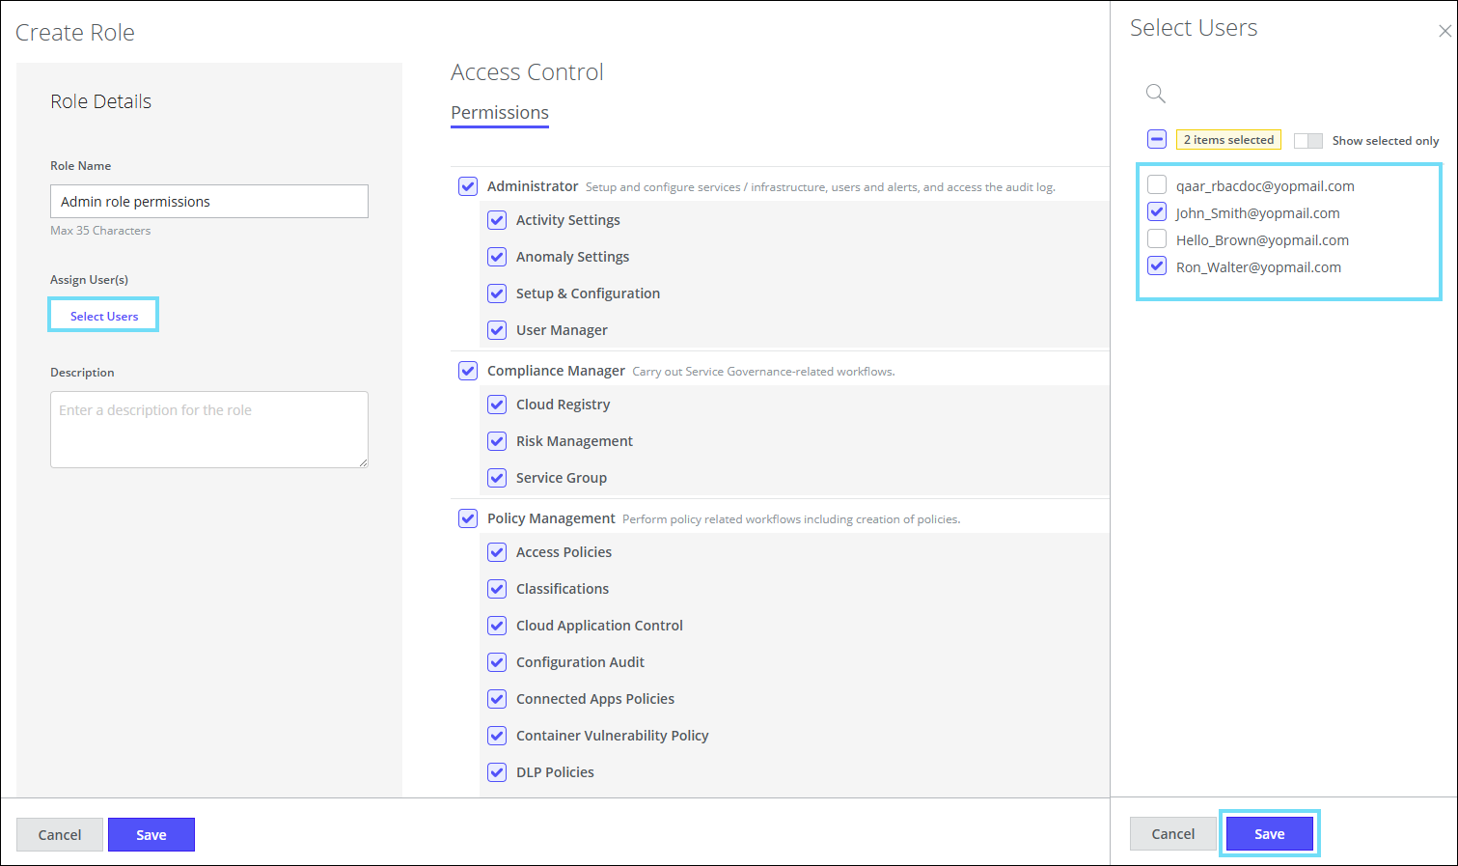
Task: Uncheck John_Smith@yopmail.com user
Action: (x=1157, y=212)
